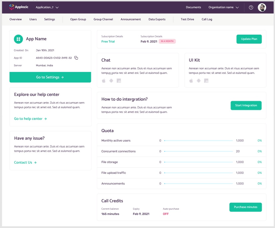
Task: Expand the chevron next to Organisation name
Action: (237, 7)
